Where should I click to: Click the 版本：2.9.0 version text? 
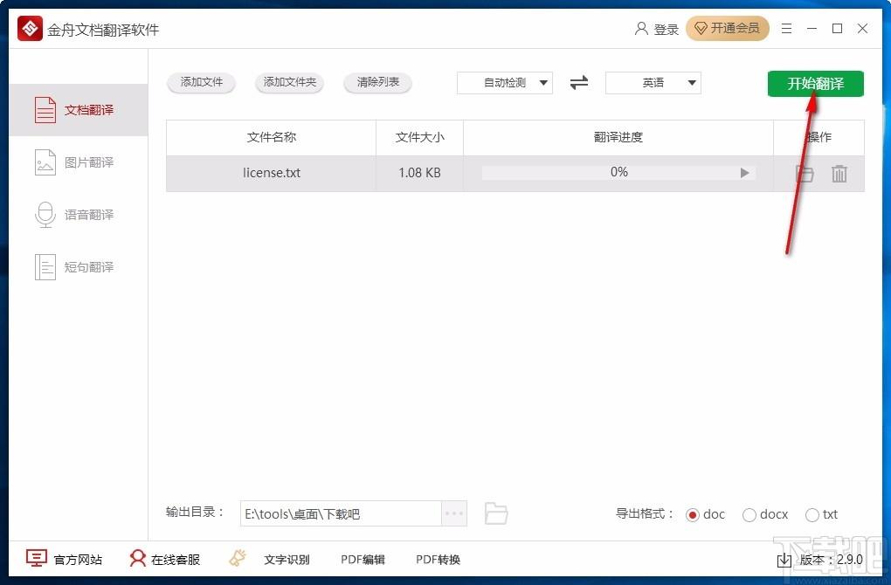tap(831, 560)
